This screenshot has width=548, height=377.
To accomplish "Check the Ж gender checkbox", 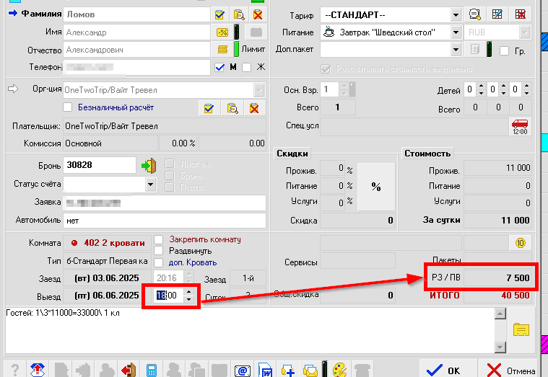I will 246,67.
